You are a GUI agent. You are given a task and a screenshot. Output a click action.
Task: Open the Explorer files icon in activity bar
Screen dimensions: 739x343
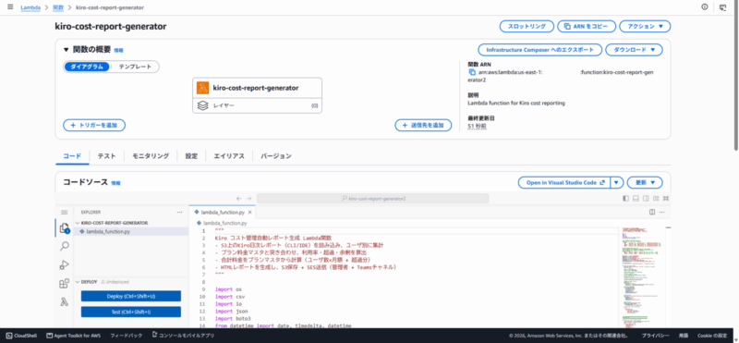[x=65, y=229]
